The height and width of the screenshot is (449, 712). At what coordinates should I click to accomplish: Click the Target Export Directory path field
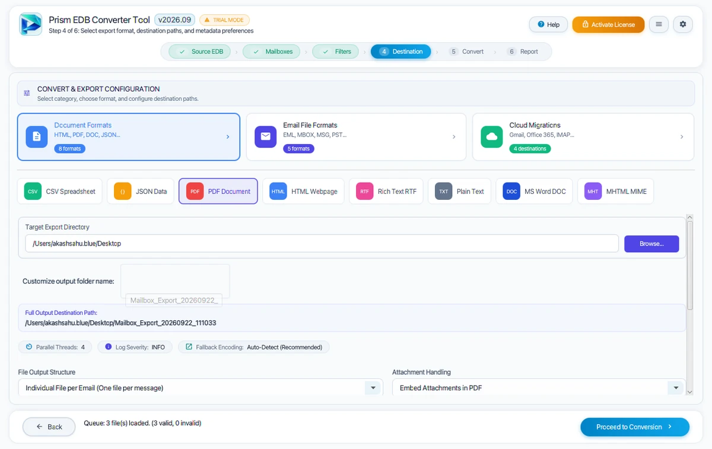point(322,244)
